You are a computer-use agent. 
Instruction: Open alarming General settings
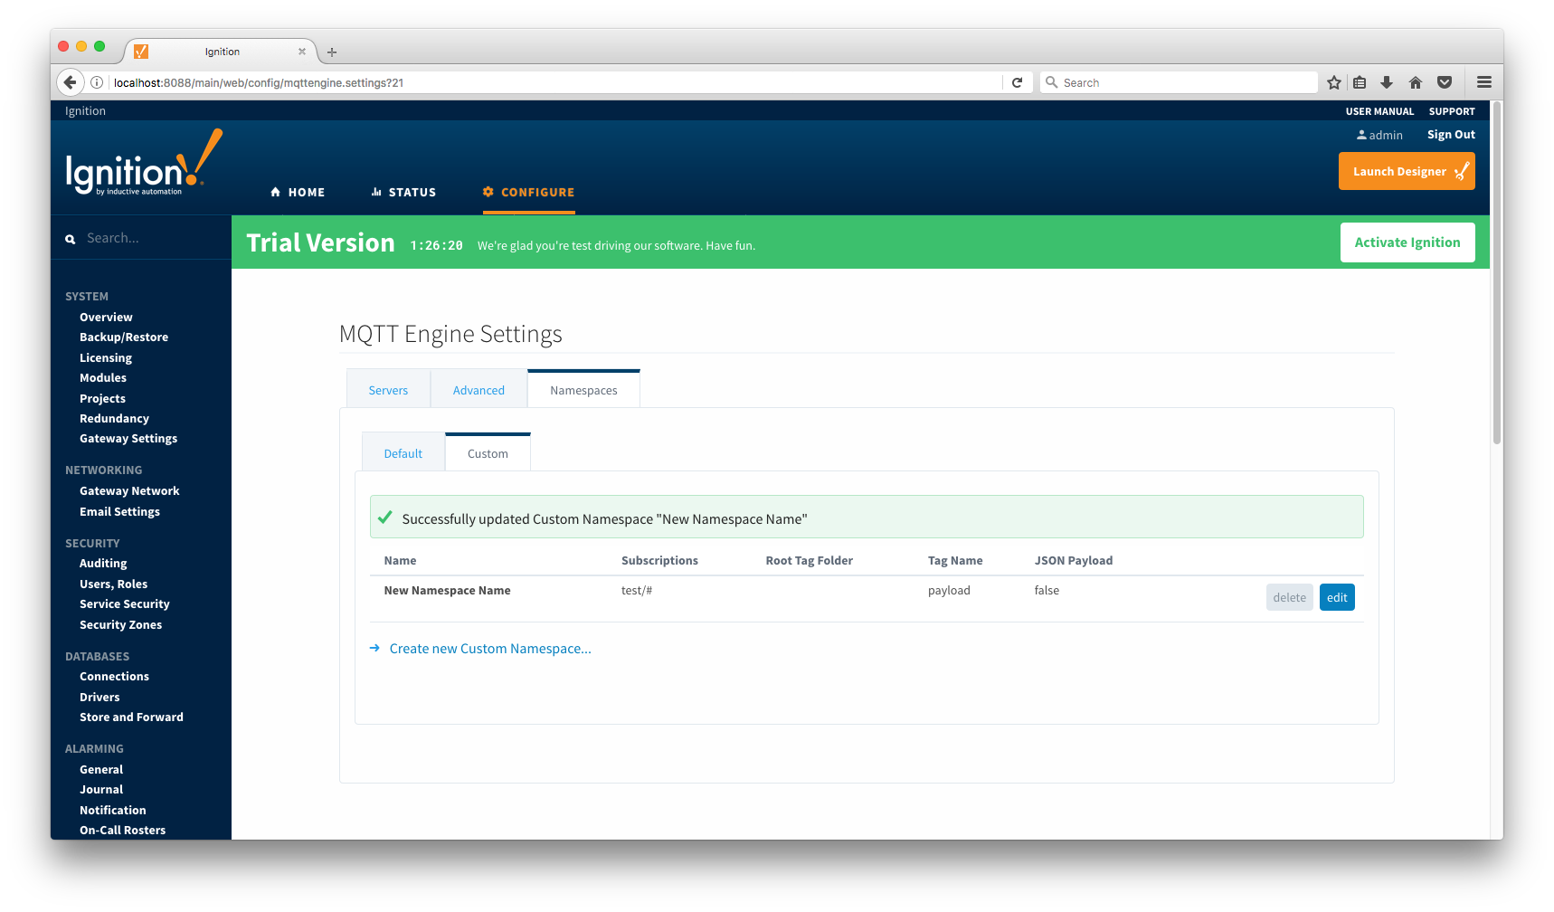[101, 770]
